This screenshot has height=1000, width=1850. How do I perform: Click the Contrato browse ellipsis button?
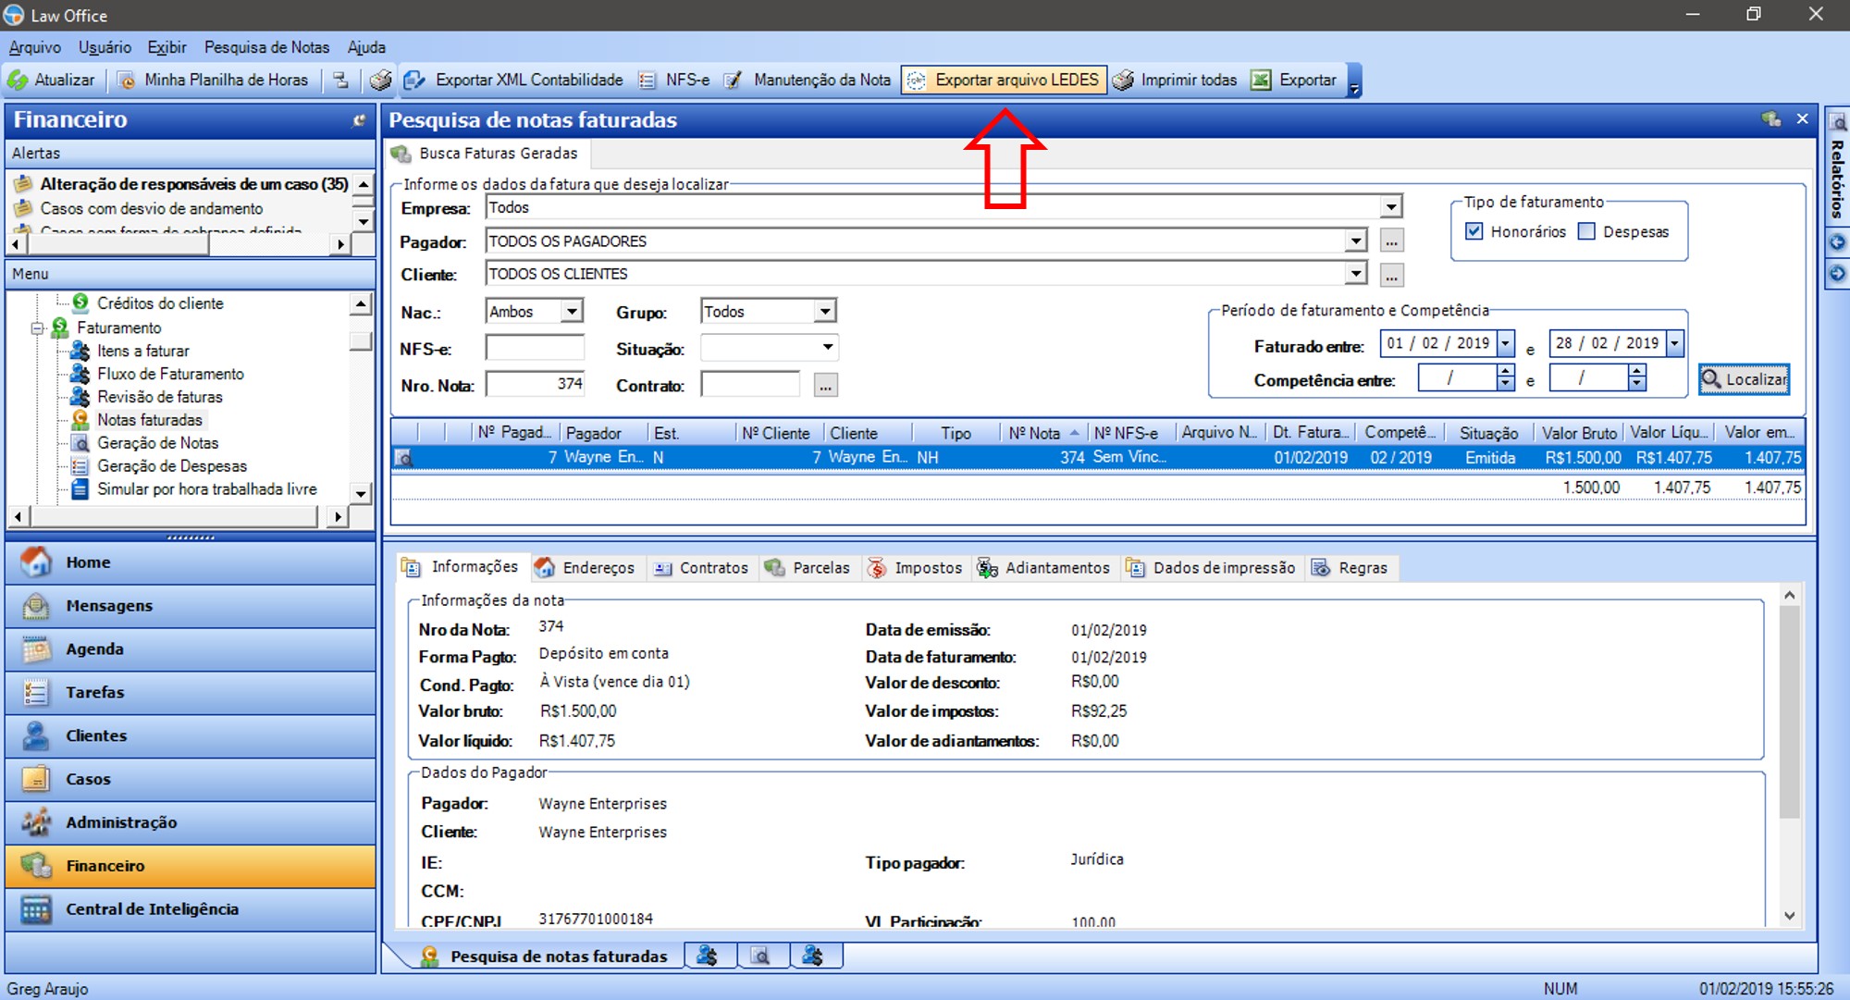[x=826, y=385]
